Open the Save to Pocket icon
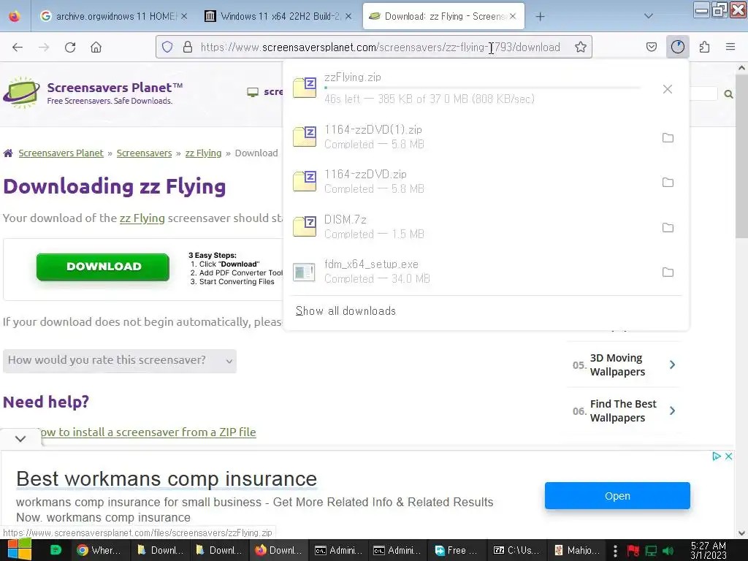Viewport: 748px width, 561px height. coord(651,47)
